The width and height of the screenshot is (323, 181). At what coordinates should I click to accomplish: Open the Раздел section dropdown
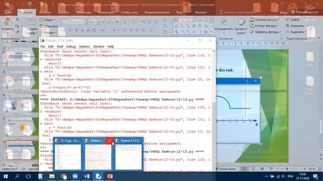[x=48, y=32]
